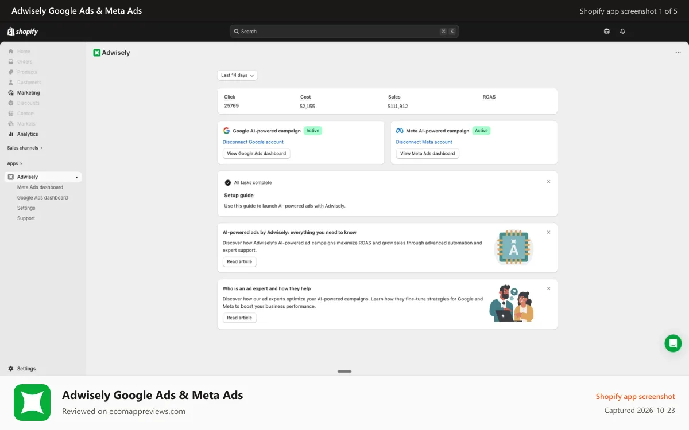This screenshot has height=430, width=689.
Task: Click the Settings gear icon at bottom
Action: tap(11, 369)
